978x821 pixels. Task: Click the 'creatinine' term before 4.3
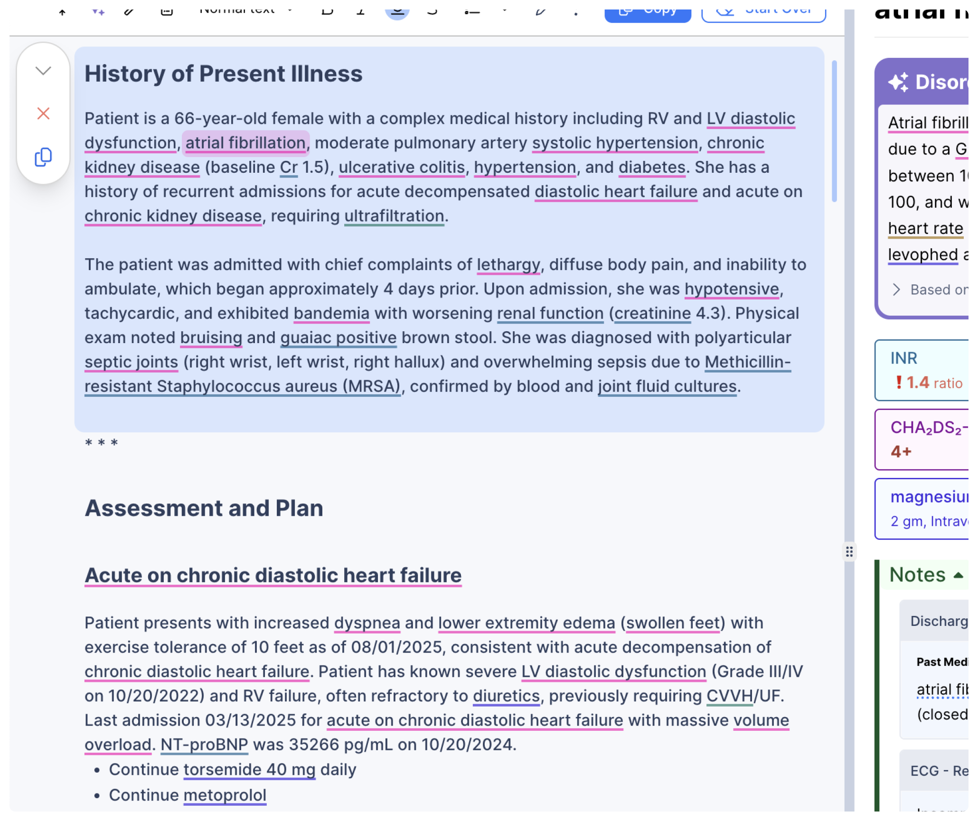652,314
